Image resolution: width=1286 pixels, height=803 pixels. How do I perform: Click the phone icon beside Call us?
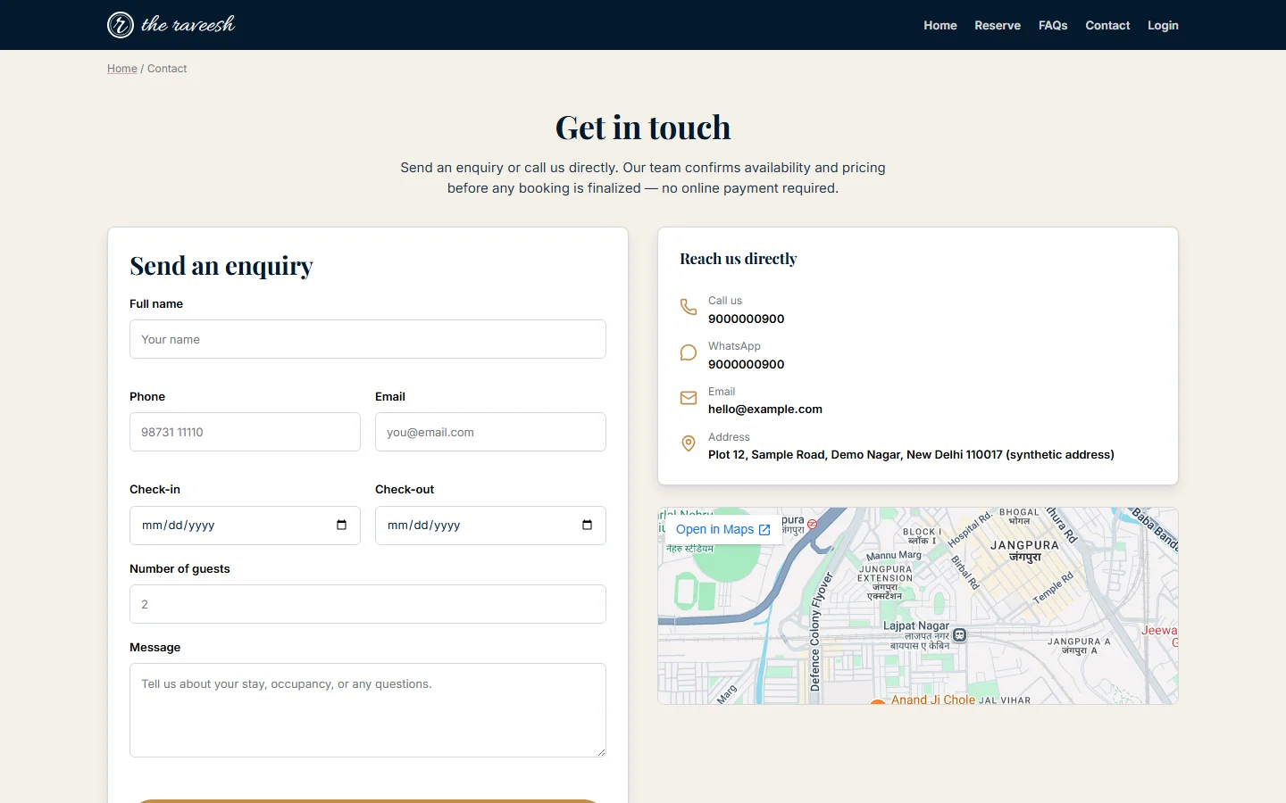(689, 307)
